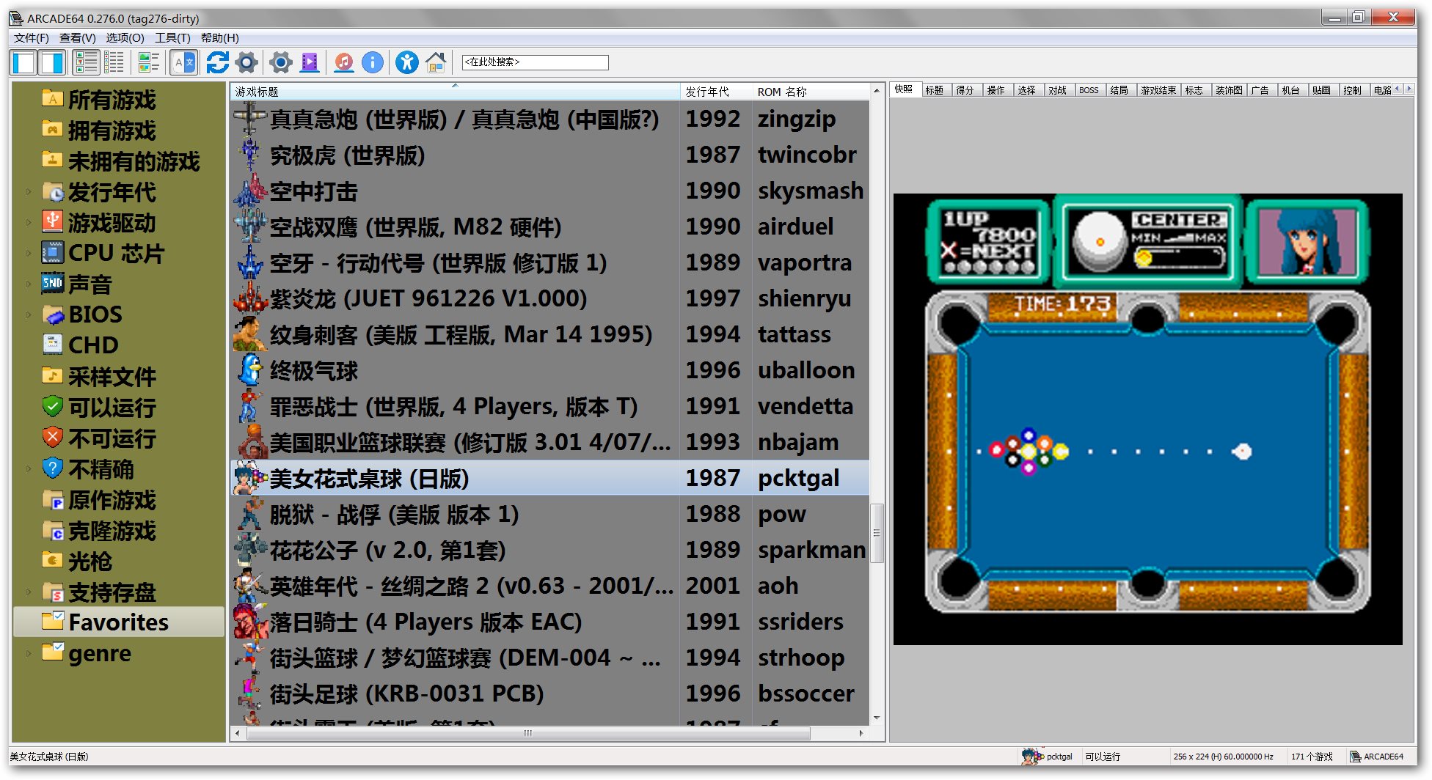
Task: Click the 真真急炮 game icon
Action: (x=249, y=119)
